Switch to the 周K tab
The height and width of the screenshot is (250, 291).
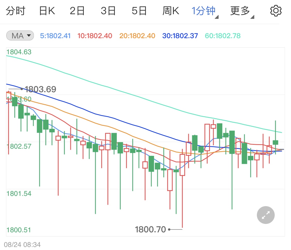point(171,11)
